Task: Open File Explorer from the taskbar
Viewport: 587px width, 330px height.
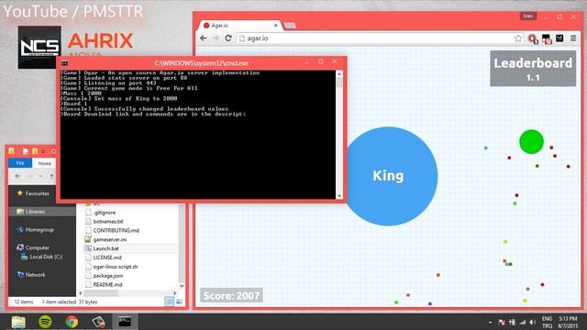Action: (18, 322)
